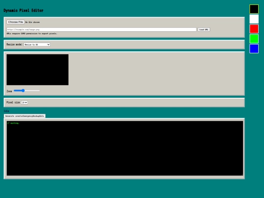Select the blue color swatch
Image resolution: width=264 pixels, height=198 pixels.
pyautogui.click(x=254, y=49)
